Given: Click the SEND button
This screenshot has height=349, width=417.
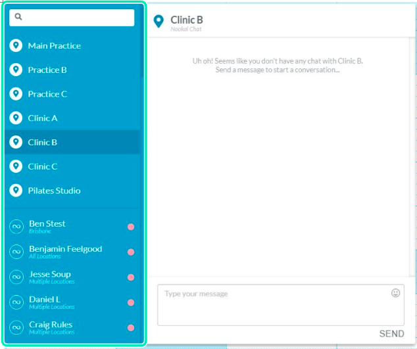Looking at the screenshot, I should [x=392, y=334].
